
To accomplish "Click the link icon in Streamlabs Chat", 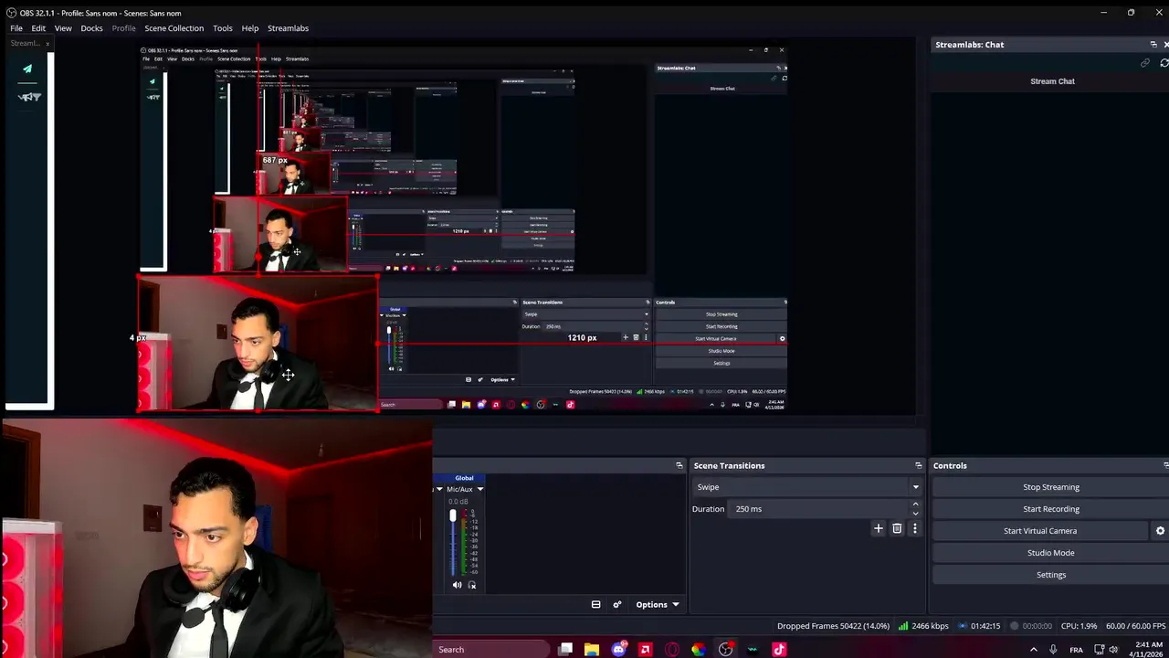I will coord(1144,63).
